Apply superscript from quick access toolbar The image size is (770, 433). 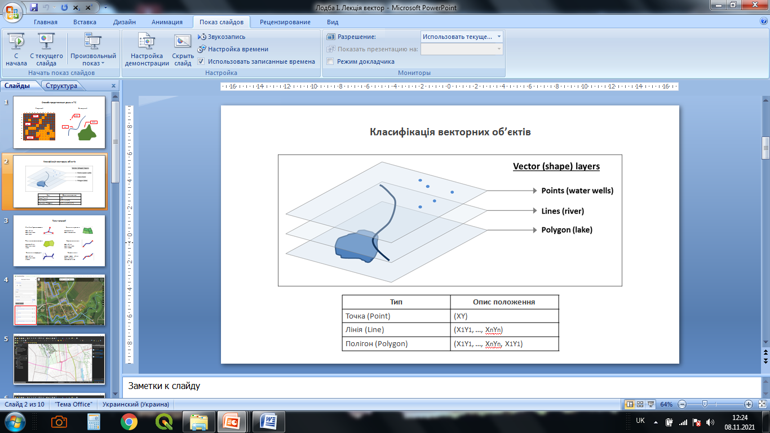[x=90, y=8]
